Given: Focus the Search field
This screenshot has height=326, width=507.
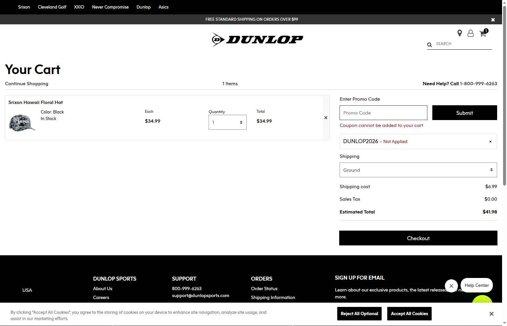Looking at the screenshot, I should pyautogui.click(x=464, y=44).
